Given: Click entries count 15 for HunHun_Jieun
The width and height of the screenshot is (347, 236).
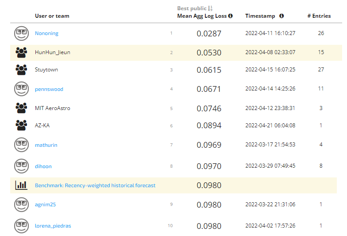Looking at the screenshot, I should (x=321, y=52).
